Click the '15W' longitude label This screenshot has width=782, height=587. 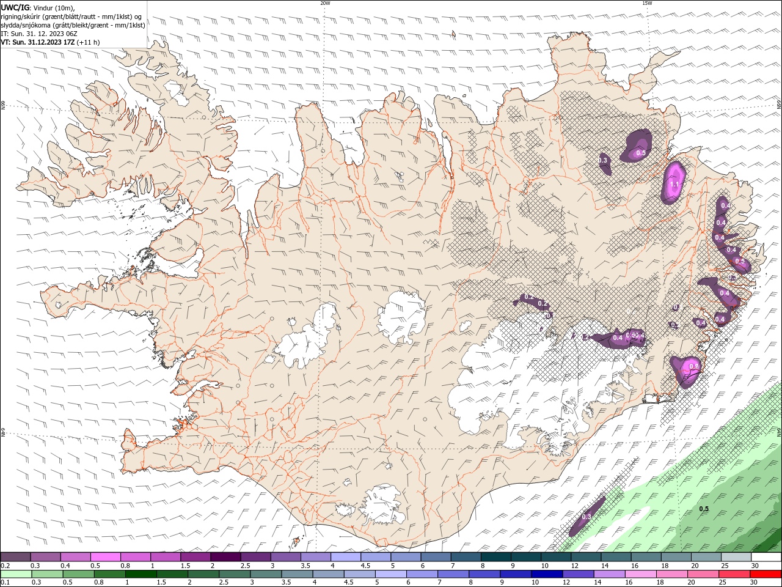pos(647,3)
